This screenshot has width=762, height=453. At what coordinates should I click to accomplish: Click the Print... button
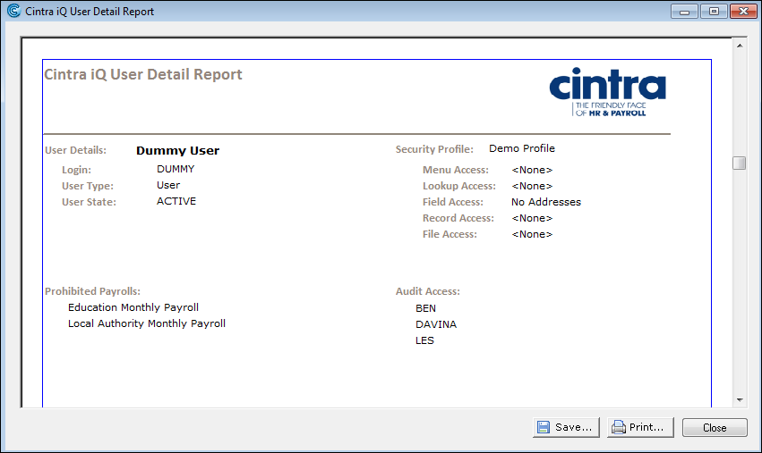tap(640, 427)
